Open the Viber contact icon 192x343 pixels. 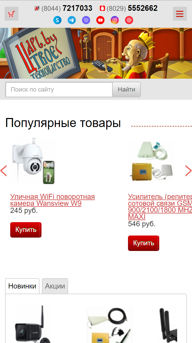click(x=86, y=20)
